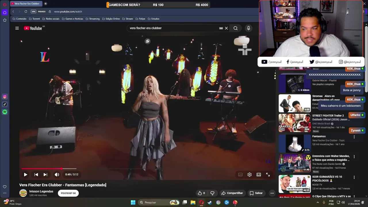
Task: Open the Opera sidebar home icon
Action: coord(5,12)
